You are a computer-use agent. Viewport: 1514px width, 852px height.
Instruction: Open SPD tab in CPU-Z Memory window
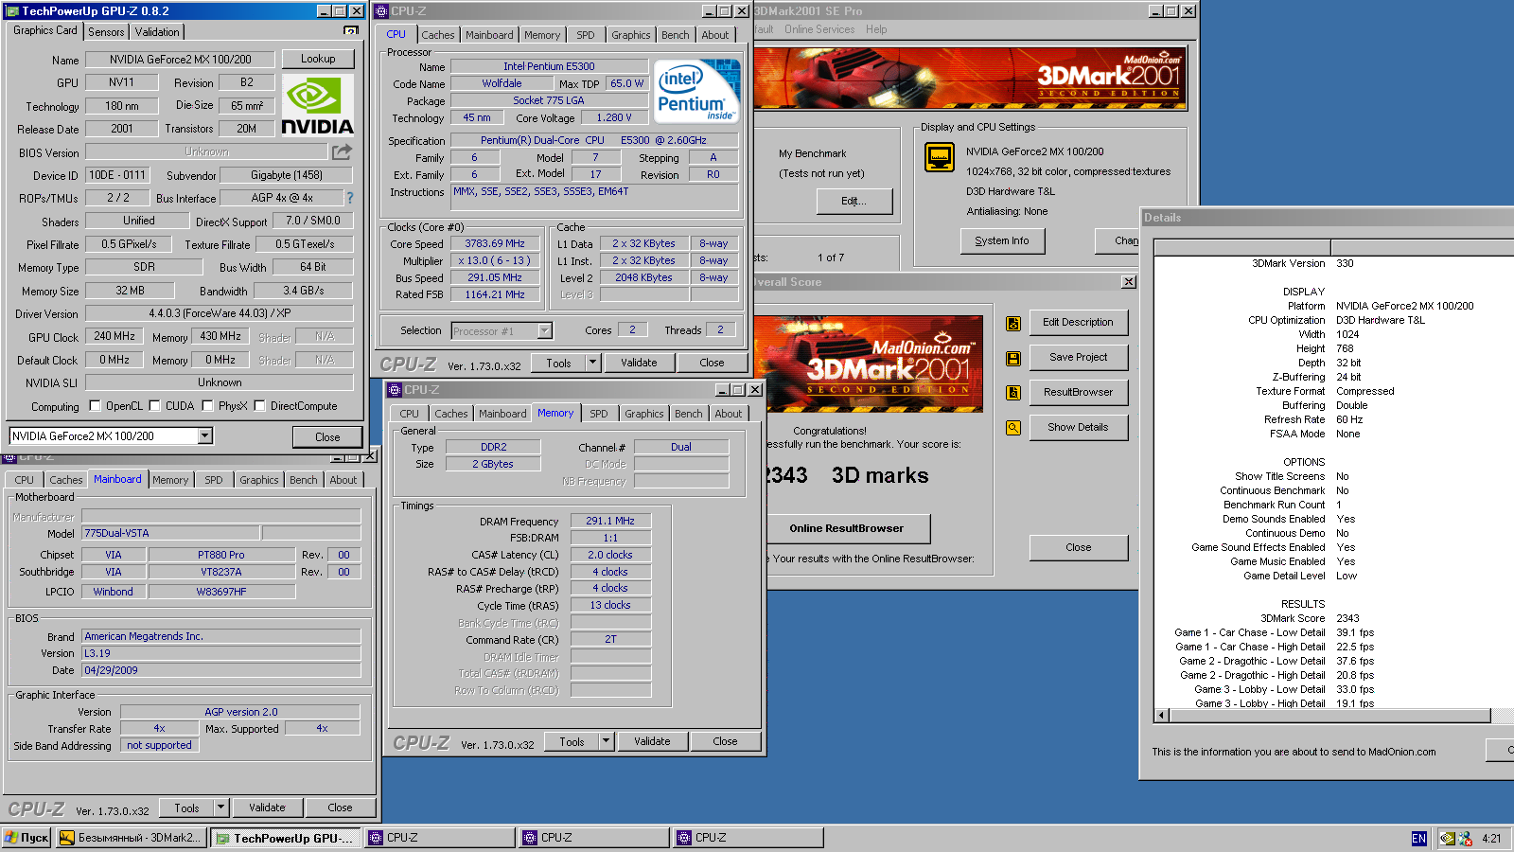point(599,414)
